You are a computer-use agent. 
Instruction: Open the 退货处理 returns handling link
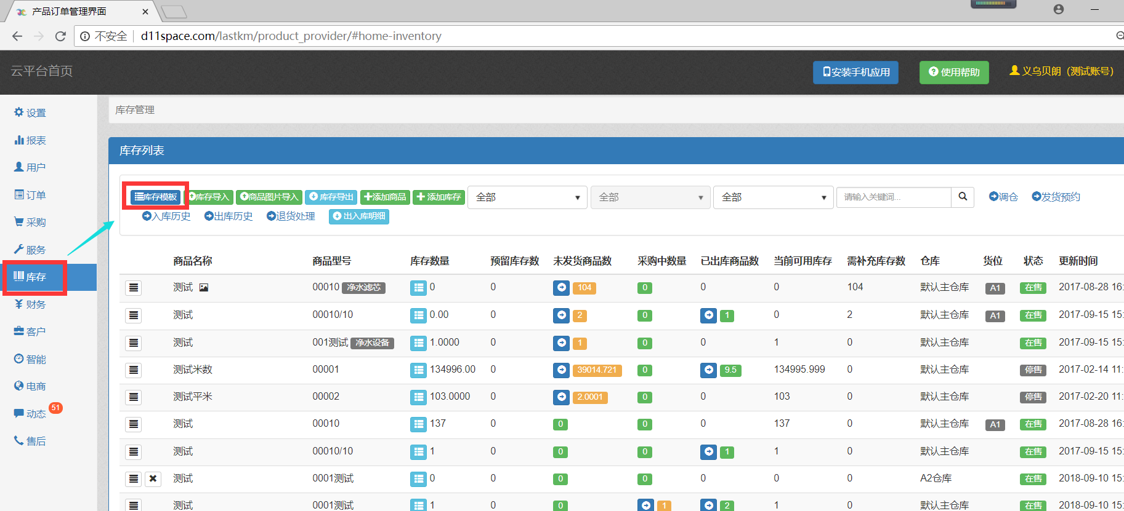pos(291,216)
